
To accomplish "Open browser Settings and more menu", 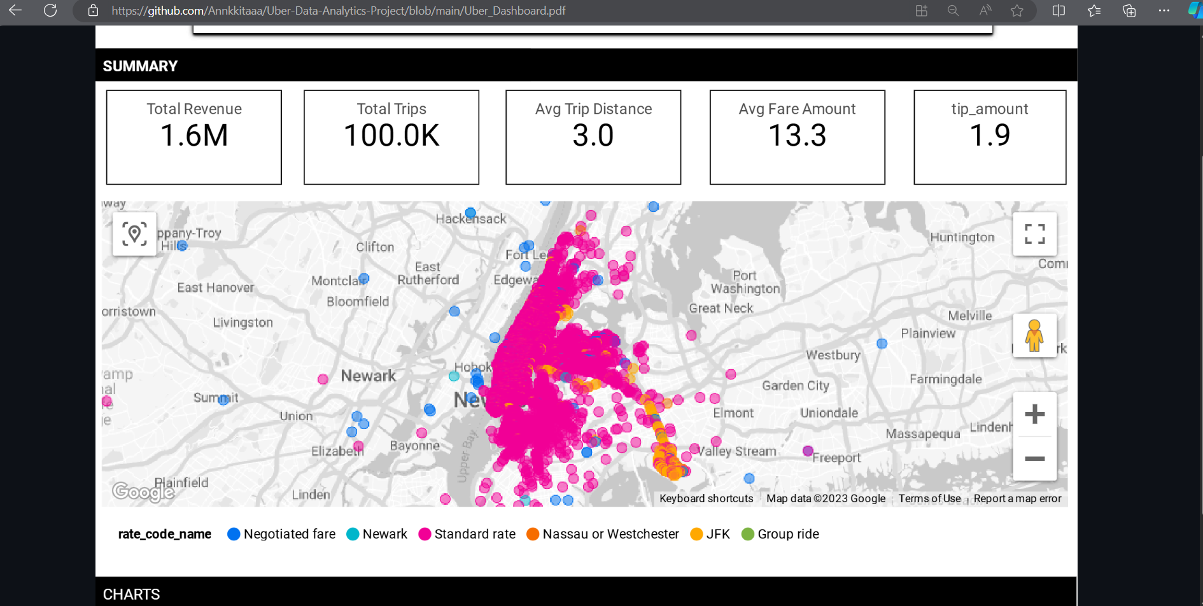I will pos(1164,10).
